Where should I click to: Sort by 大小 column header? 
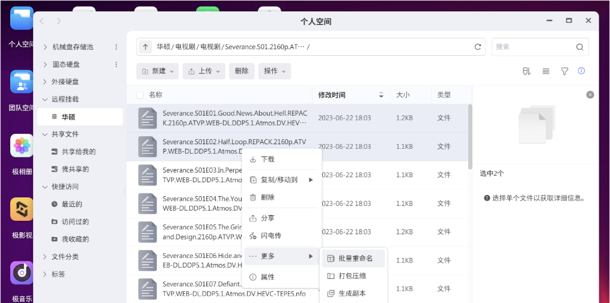pyautogui.click(x=410, y=95)
